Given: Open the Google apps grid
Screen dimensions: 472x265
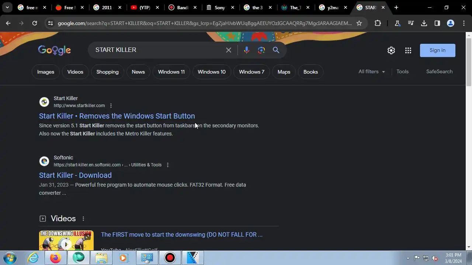Looking at the screenshot, I should click(x=408, y=50).
